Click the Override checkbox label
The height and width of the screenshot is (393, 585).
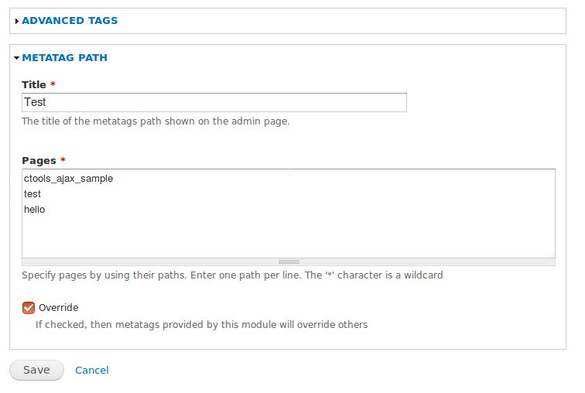59,308
